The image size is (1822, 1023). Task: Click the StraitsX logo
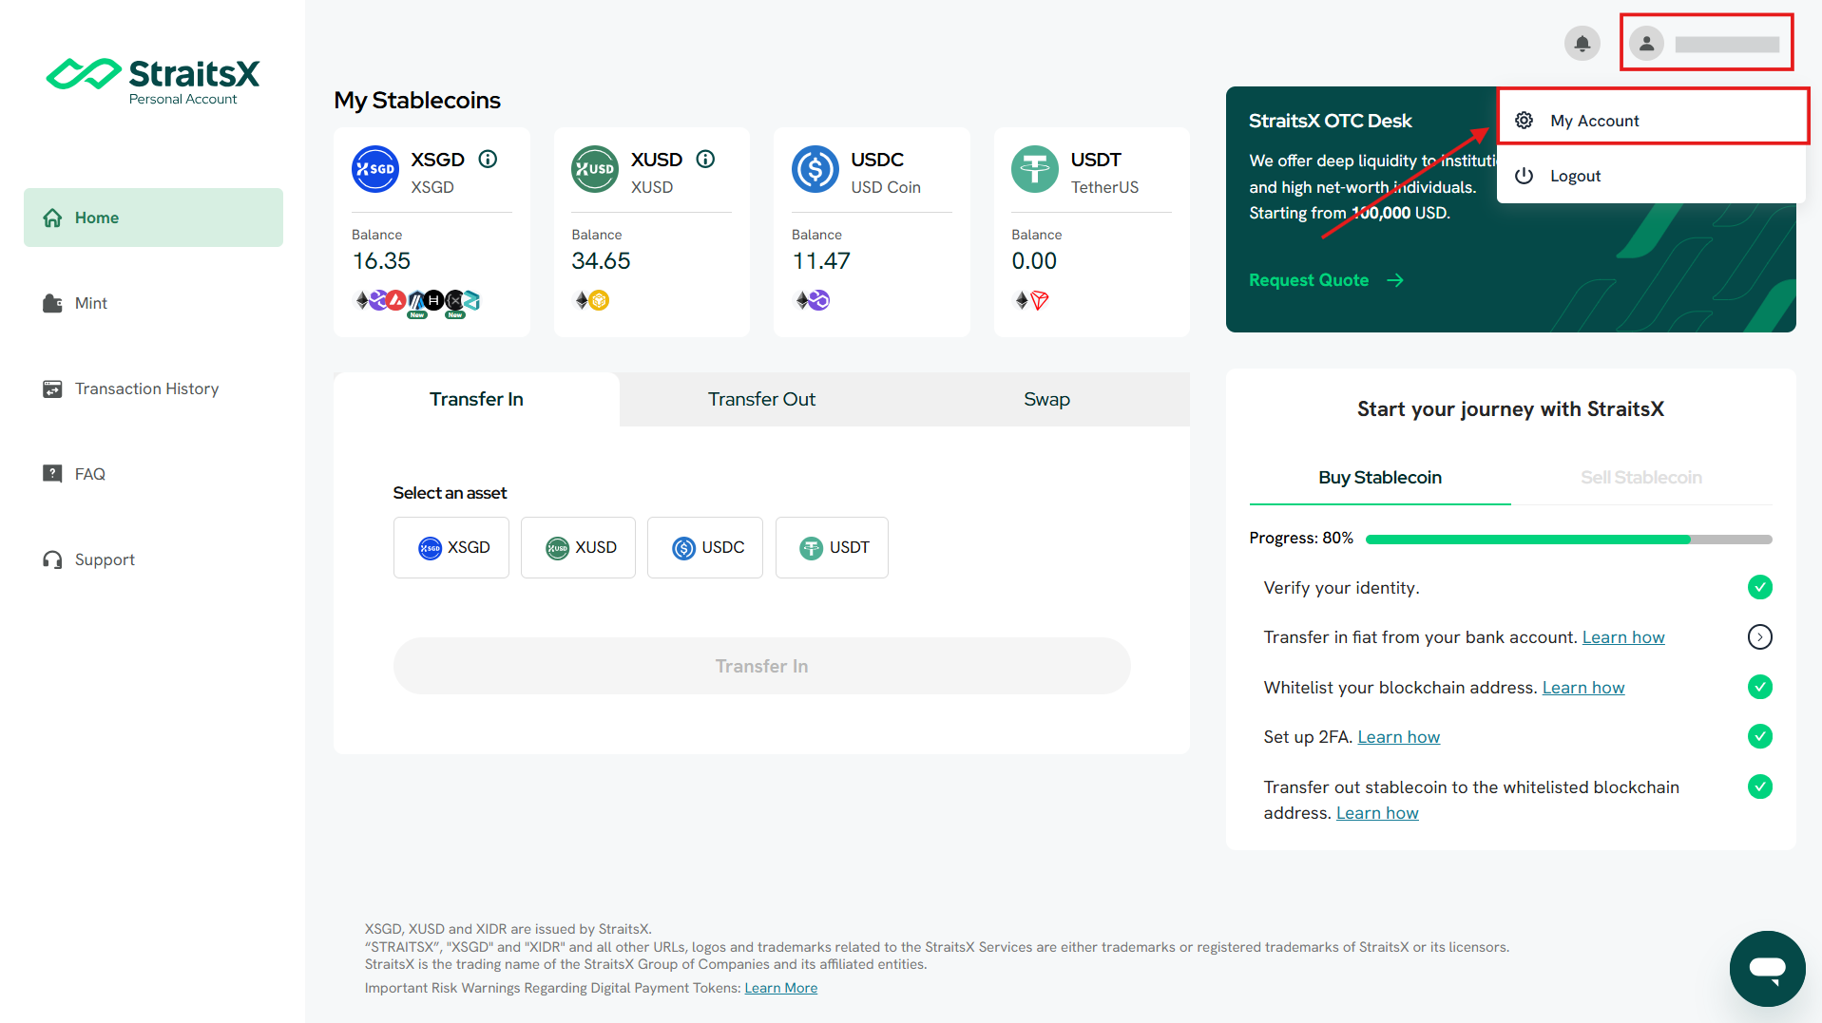(x=153, y=80)
